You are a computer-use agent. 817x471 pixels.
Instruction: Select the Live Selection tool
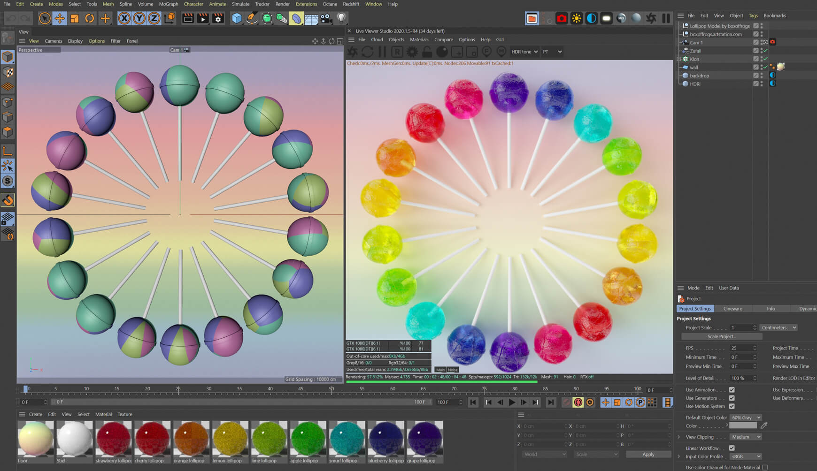point(45,18)
